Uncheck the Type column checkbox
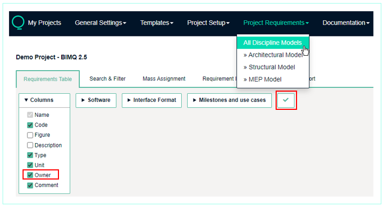 (30, 155)
